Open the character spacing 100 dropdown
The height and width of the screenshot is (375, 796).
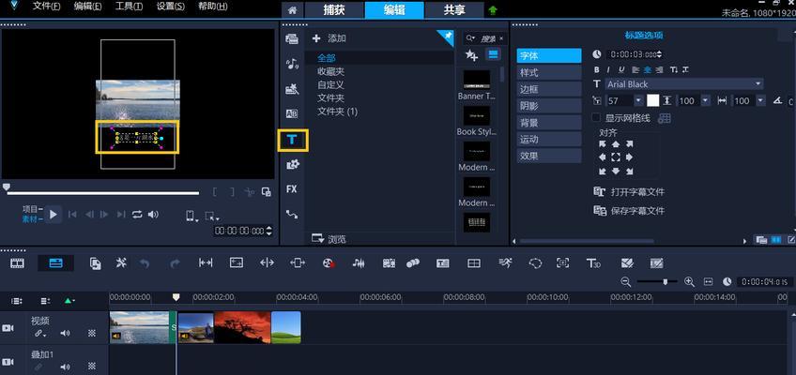[x=760, y=101]
